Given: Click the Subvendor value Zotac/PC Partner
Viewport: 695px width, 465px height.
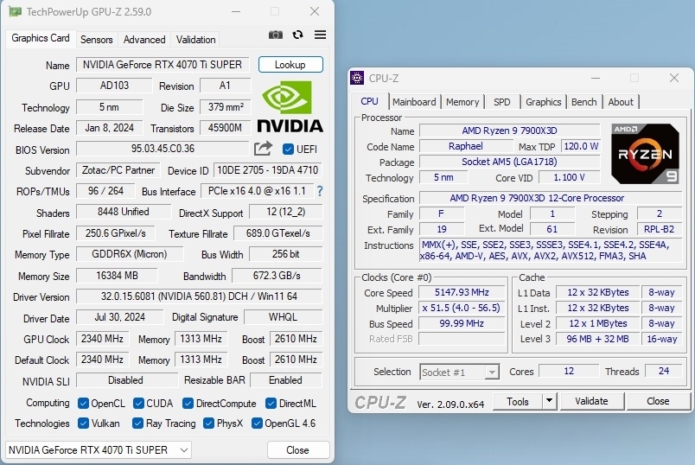Looking at the screenshot, I should click(x=118, y=170).
